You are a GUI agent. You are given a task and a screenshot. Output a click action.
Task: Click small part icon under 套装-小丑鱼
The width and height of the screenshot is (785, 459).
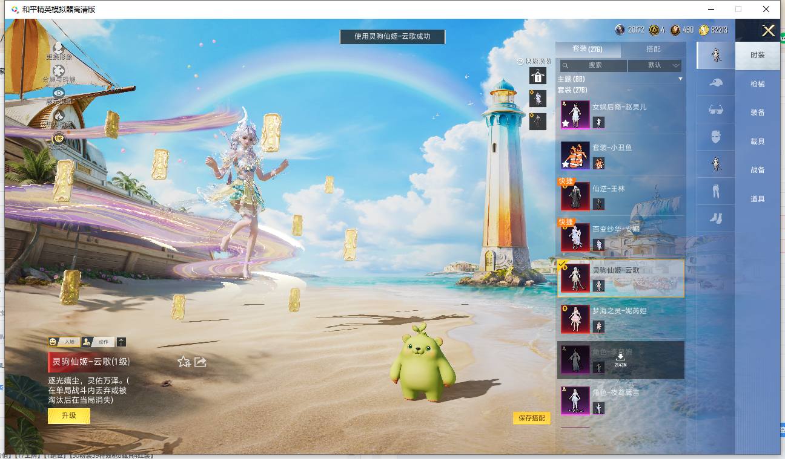[x=598, y=163]
